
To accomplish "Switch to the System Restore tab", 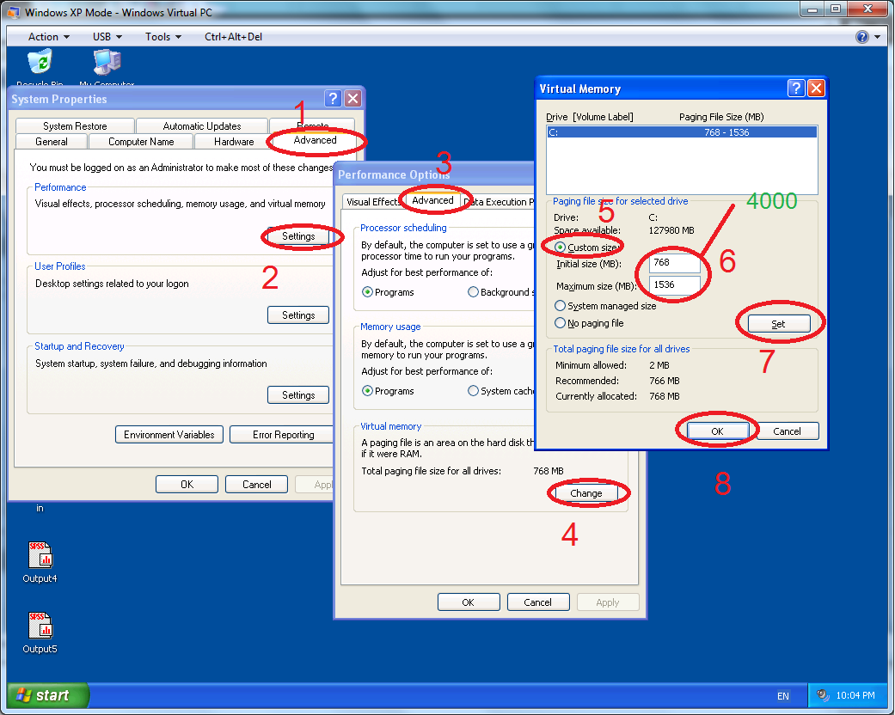I will click(75, 126).
